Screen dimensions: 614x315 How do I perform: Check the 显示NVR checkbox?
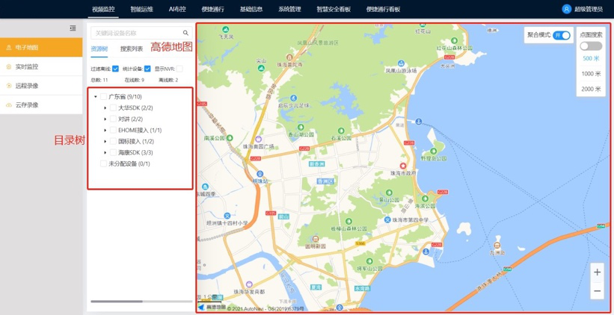(179, 69)
